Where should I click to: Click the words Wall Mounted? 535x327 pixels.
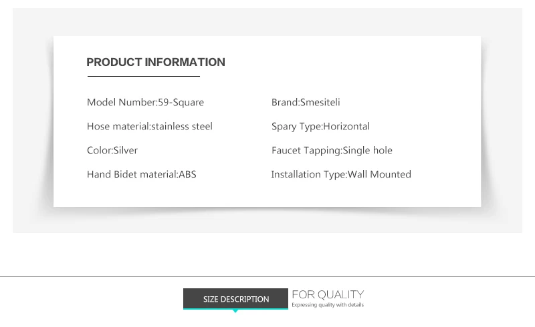379,174
